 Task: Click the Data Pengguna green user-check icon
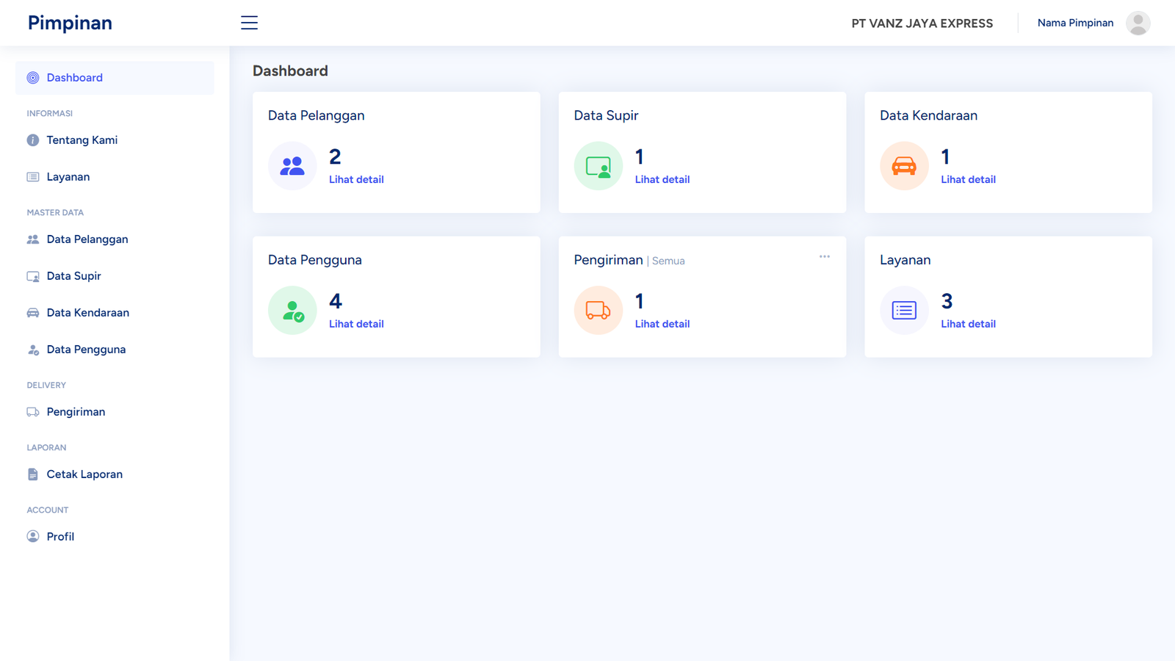click(292, 311)
